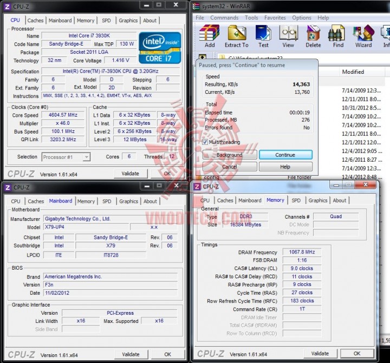Click the CPU-Z icon in Mainboard window title
The height and width of the screenshot is (363, 390).
pos(8,187)
